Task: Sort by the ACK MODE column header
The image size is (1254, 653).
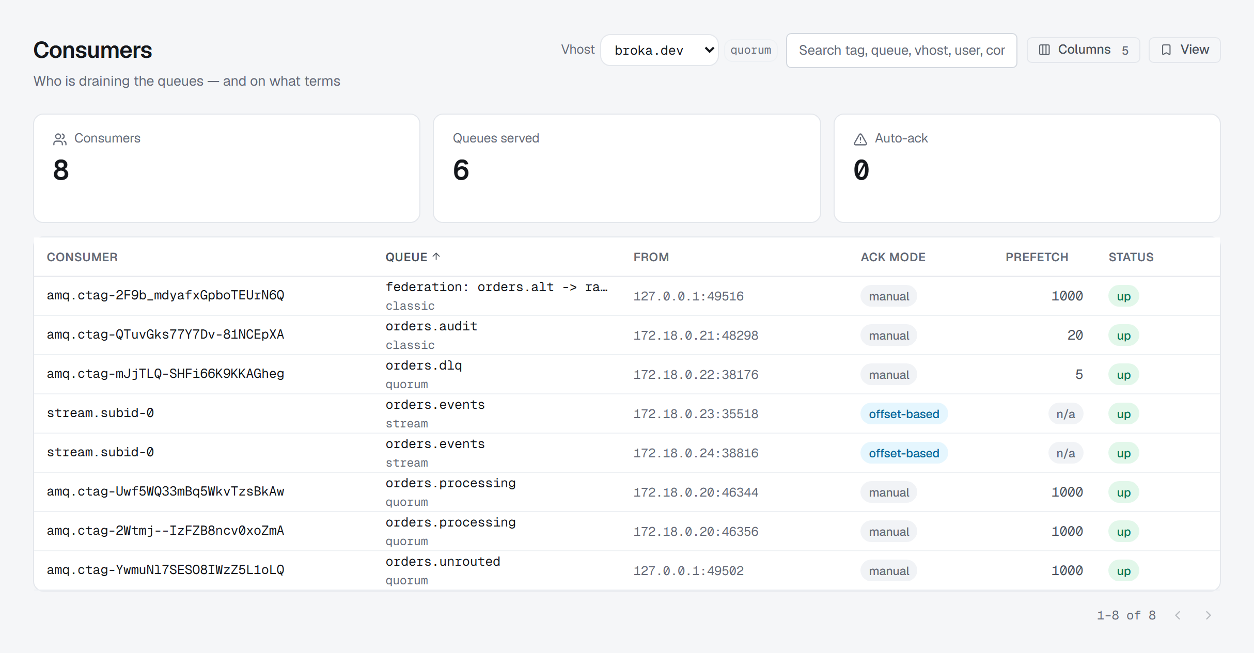Action: coord(893,257)
